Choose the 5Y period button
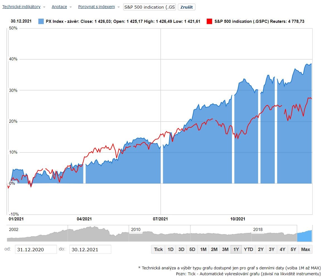This screenshot has width=322, height=278. click(293, 249)
